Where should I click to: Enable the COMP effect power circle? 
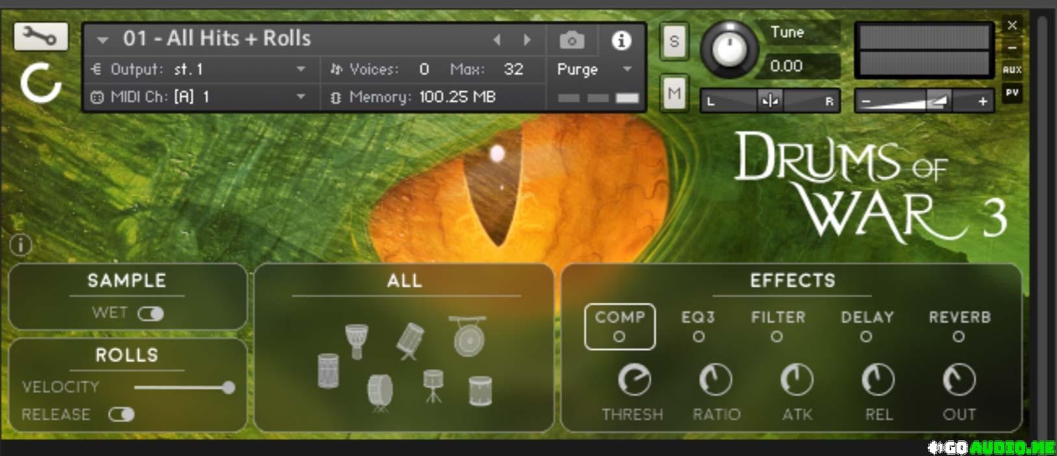coord(619,337)
